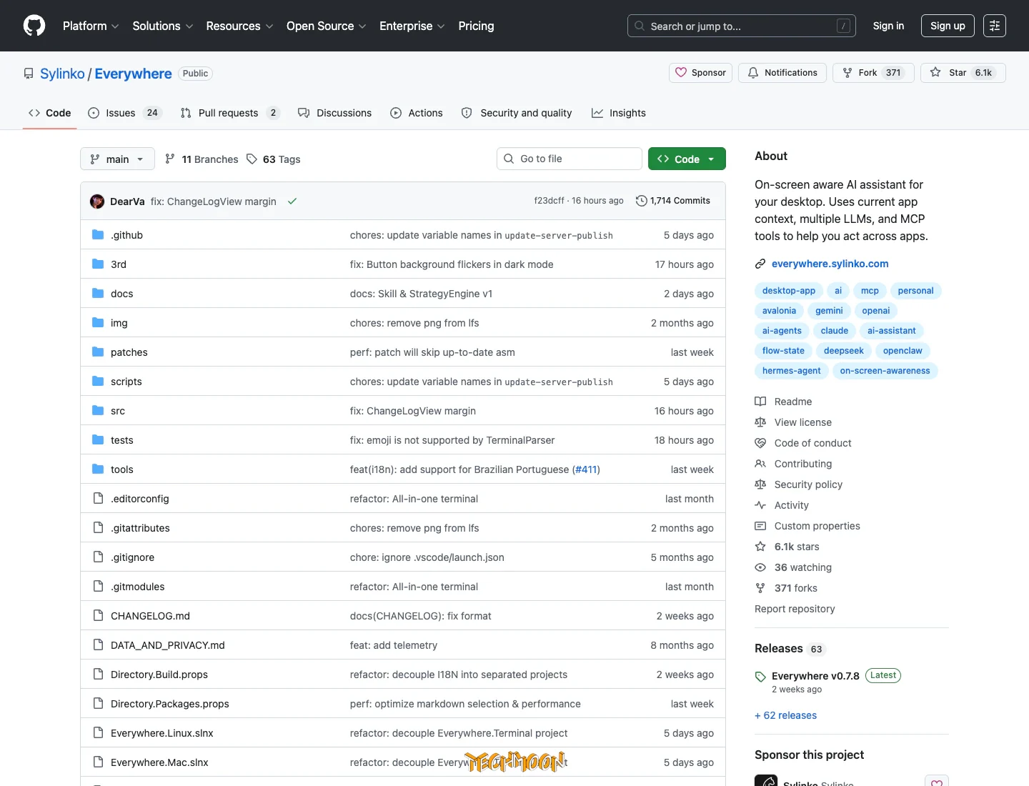Open the #411 pull request link
1029x786 pixels.
click(x=586, y=469)
